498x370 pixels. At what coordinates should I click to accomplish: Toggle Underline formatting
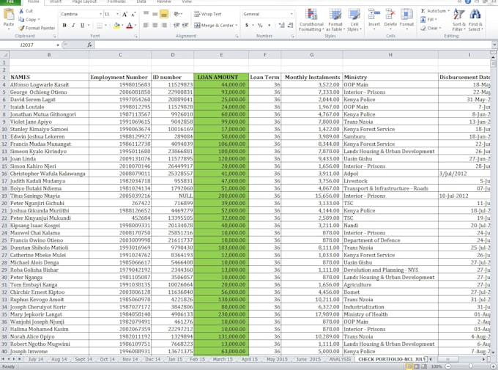82,26
